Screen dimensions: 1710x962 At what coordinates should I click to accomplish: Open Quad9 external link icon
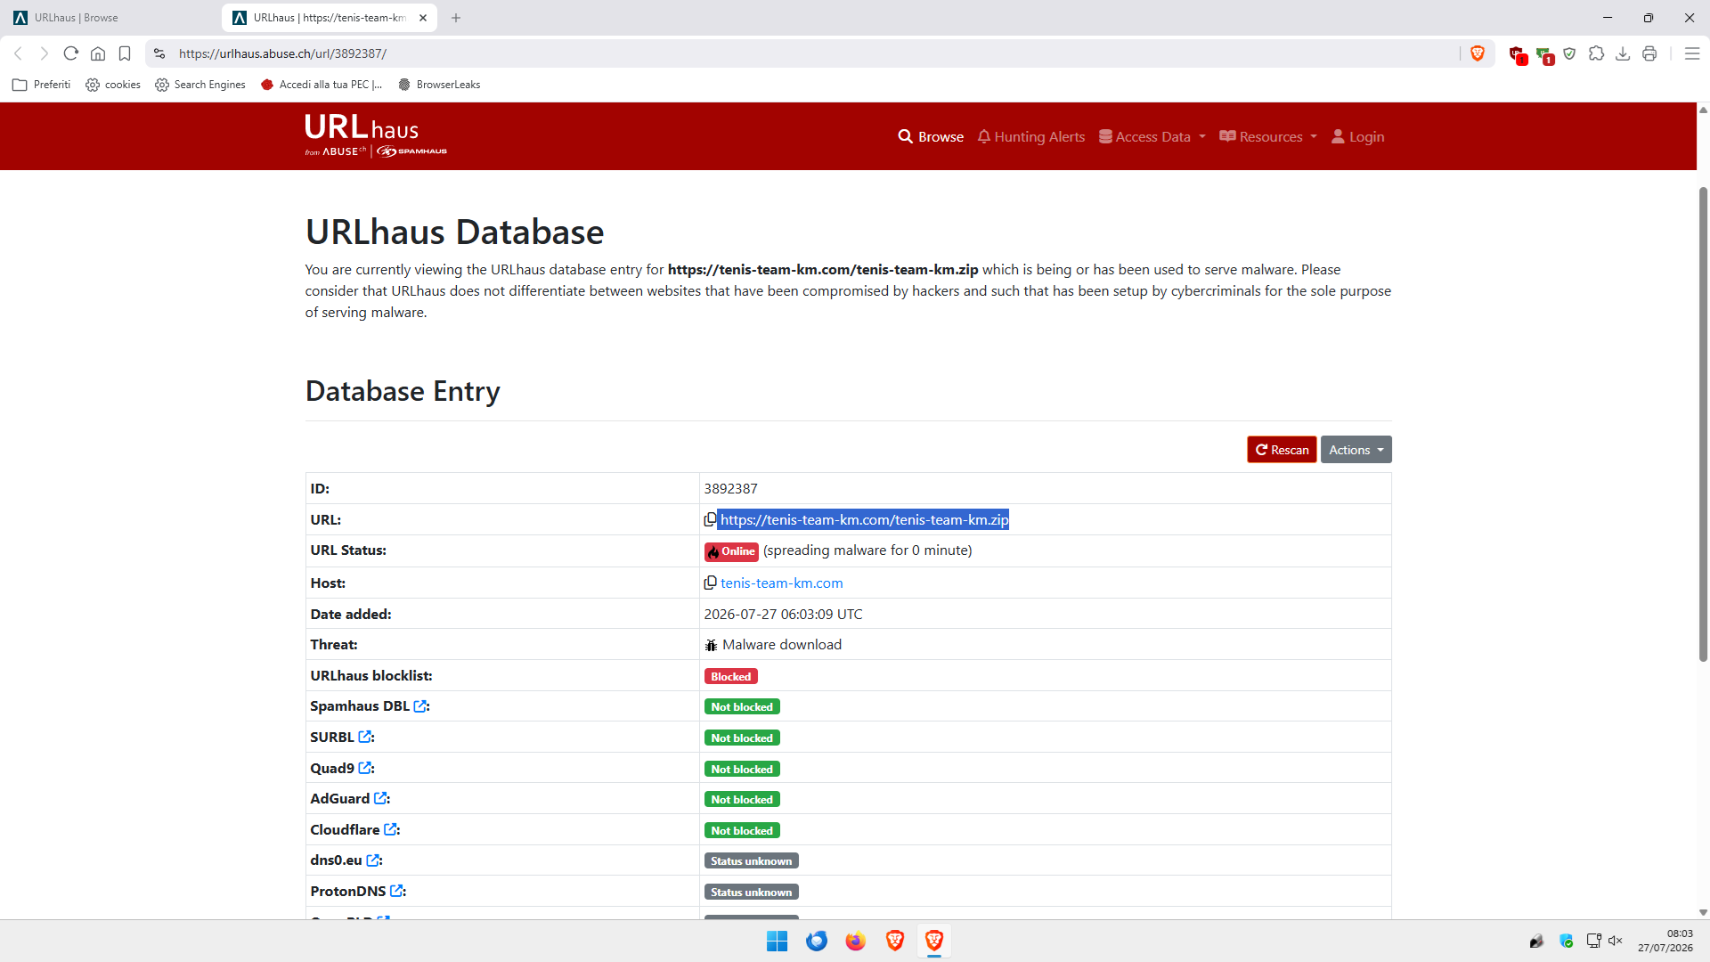tap(365, 768)
